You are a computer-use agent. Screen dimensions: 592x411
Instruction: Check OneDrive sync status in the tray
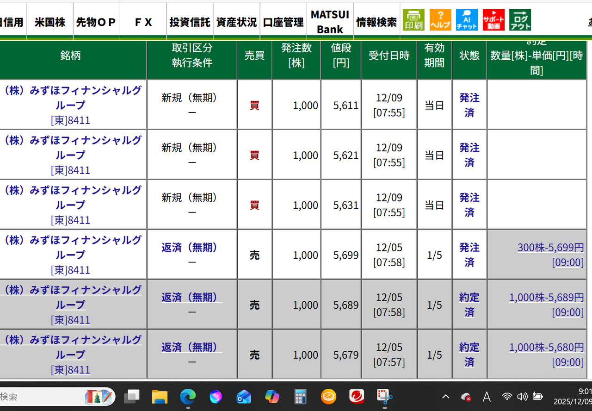pos(466,397)
